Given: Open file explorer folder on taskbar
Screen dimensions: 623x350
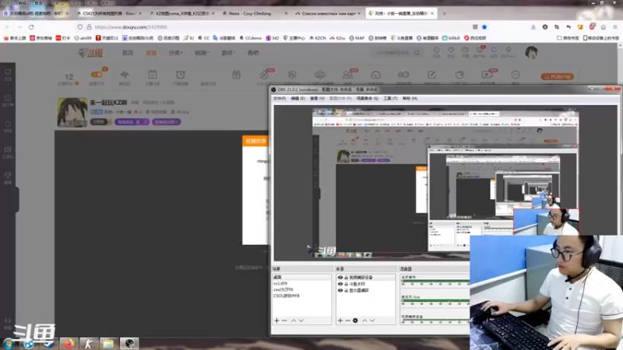Looking at the screenshot, I should pyautogui.click(x=108, y=343).
